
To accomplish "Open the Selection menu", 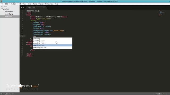I will 13,4.
